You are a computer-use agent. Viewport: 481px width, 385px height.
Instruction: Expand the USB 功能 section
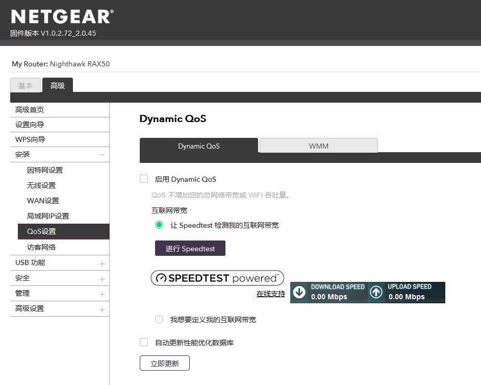point(102,263)
